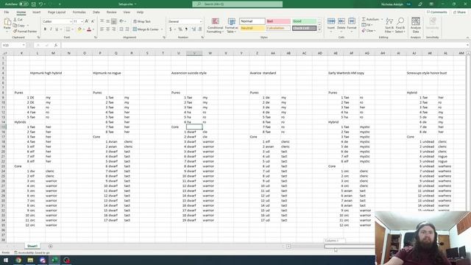This screenshot has height=265, width=471.
Task: Open Font dialog launcher
Action: (x=96, y=38)
